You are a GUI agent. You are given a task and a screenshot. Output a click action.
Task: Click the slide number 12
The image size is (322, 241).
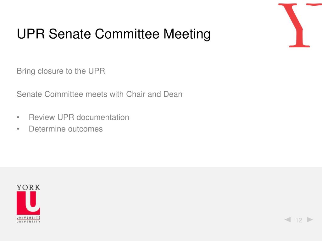(299, 220)
